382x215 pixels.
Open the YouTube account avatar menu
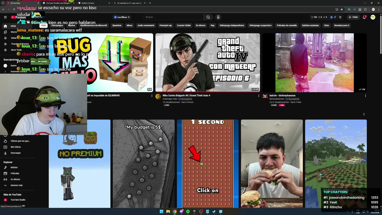point(373,17)
